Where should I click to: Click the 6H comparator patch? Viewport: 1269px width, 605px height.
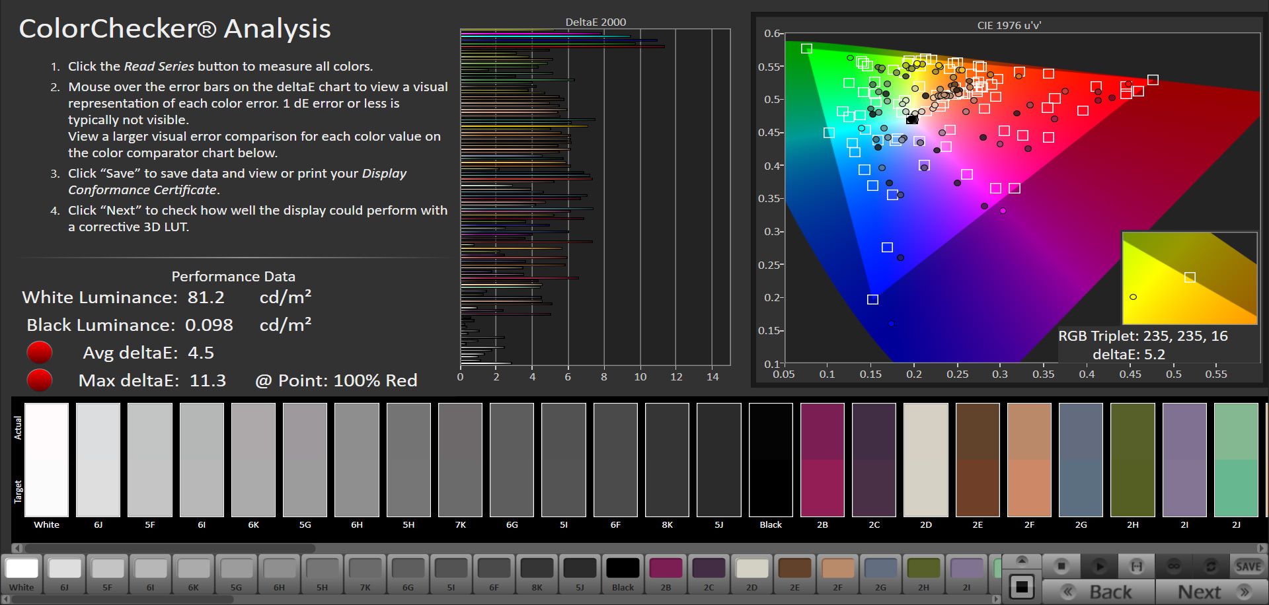pos(357,460)
